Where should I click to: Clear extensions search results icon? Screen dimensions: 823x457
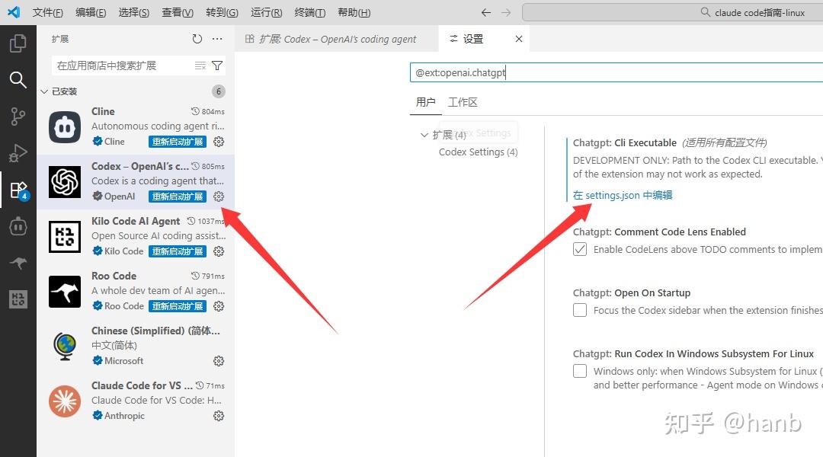click(200, 66)
